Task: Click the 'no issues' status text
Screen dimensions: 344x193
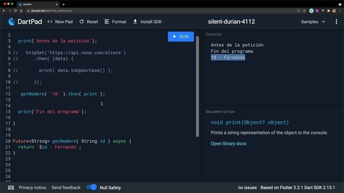Action: pos(247,188)
